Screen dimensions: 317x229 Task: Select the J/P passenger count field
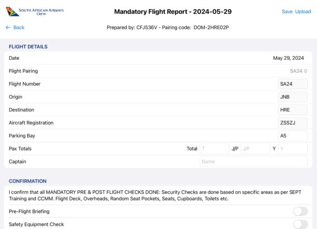pos(255,149)
